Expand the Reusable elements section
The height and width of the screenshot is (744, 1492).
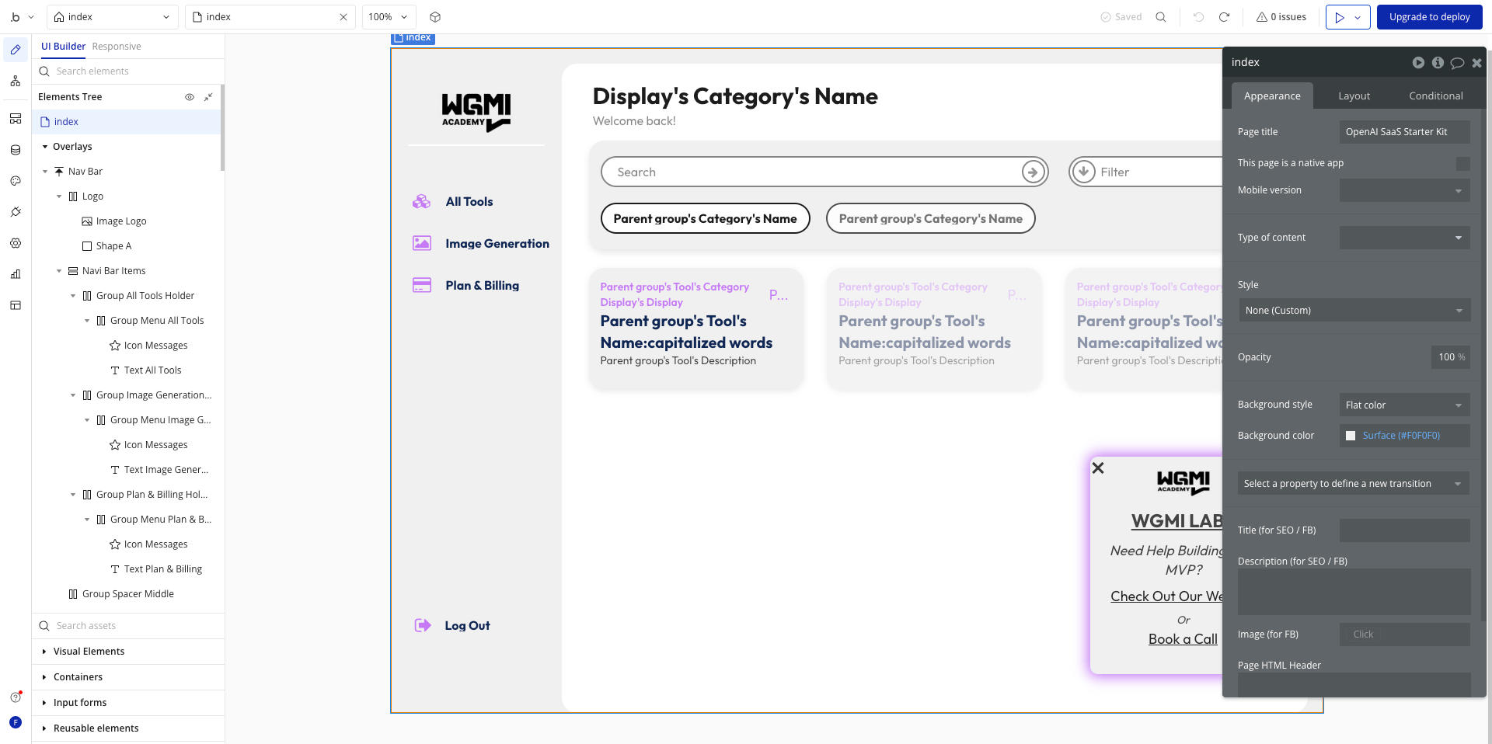pos(44,728)
